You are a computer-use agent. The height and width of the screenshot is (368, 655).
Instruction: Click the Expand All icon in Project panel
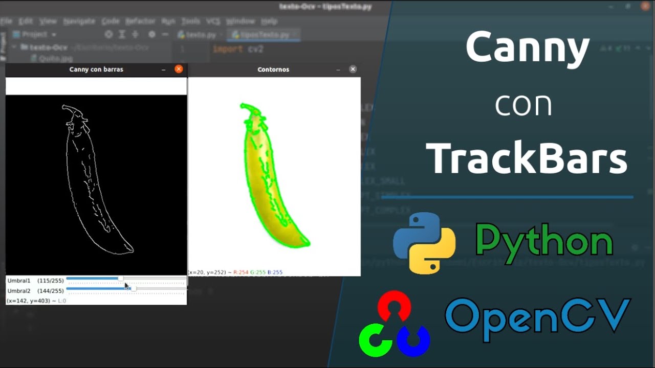[122, 35]
